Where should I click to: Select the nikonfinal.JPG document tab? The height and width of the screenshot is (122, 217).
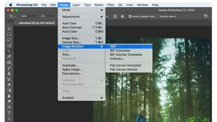tap(37, 23)
